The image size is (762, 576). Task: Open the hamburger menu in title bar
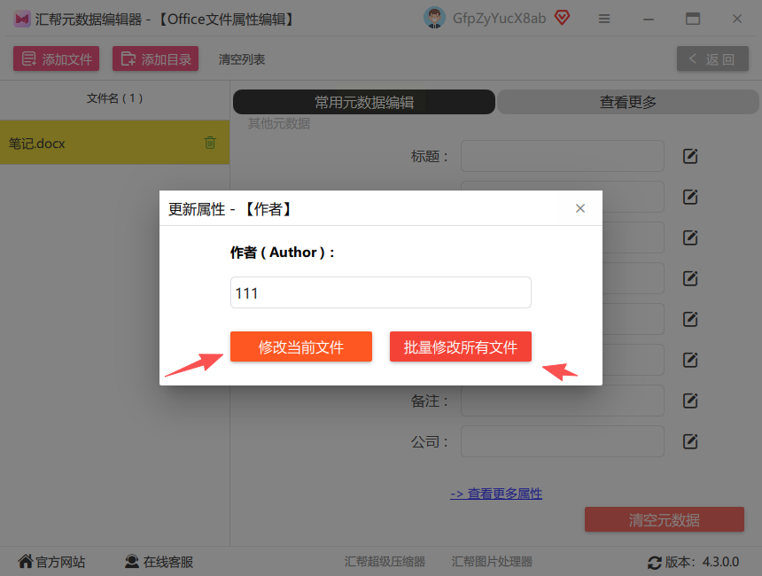(x=604, y=19)
